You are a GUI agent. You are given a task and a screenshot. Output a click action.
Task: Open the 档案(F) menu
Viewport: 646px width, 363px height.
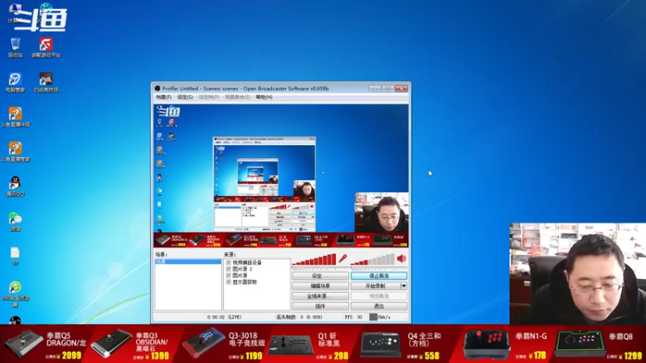pyautogui.click(x=164, y=97)
